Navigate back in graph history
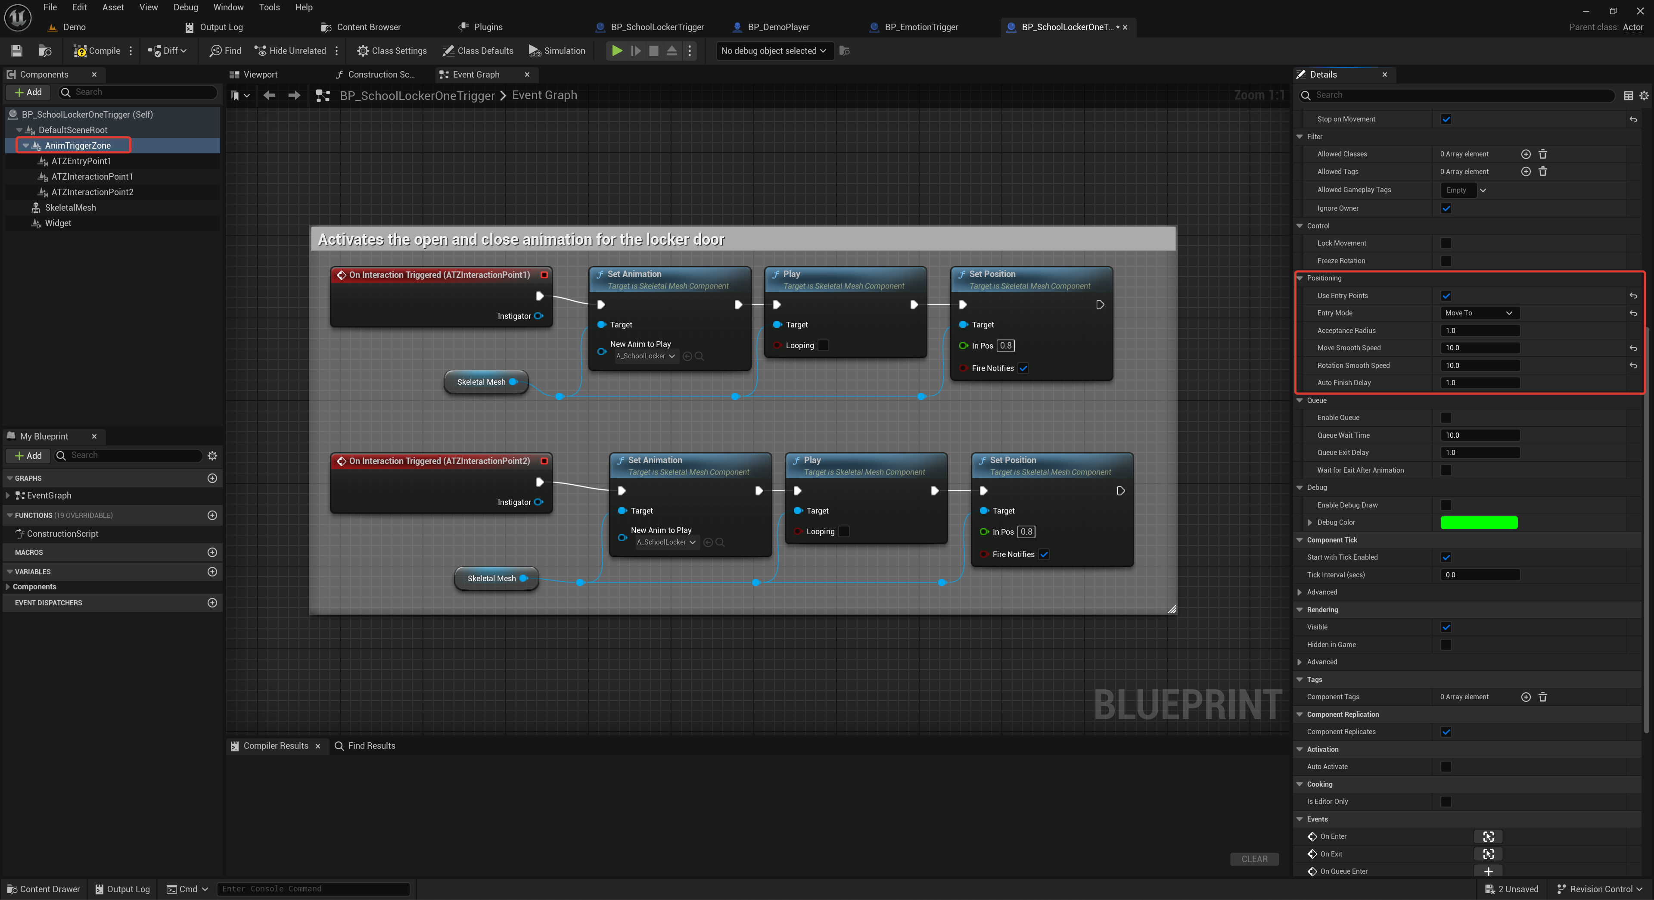This screenshot has height=900, width=1654. (x=270, y=96)
